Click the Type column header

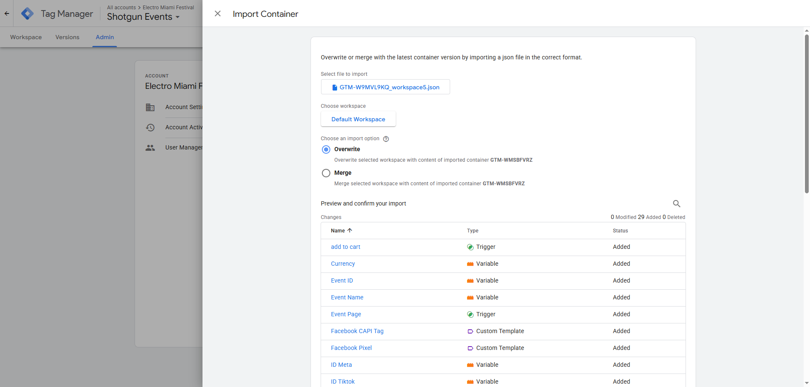(472, 231)
